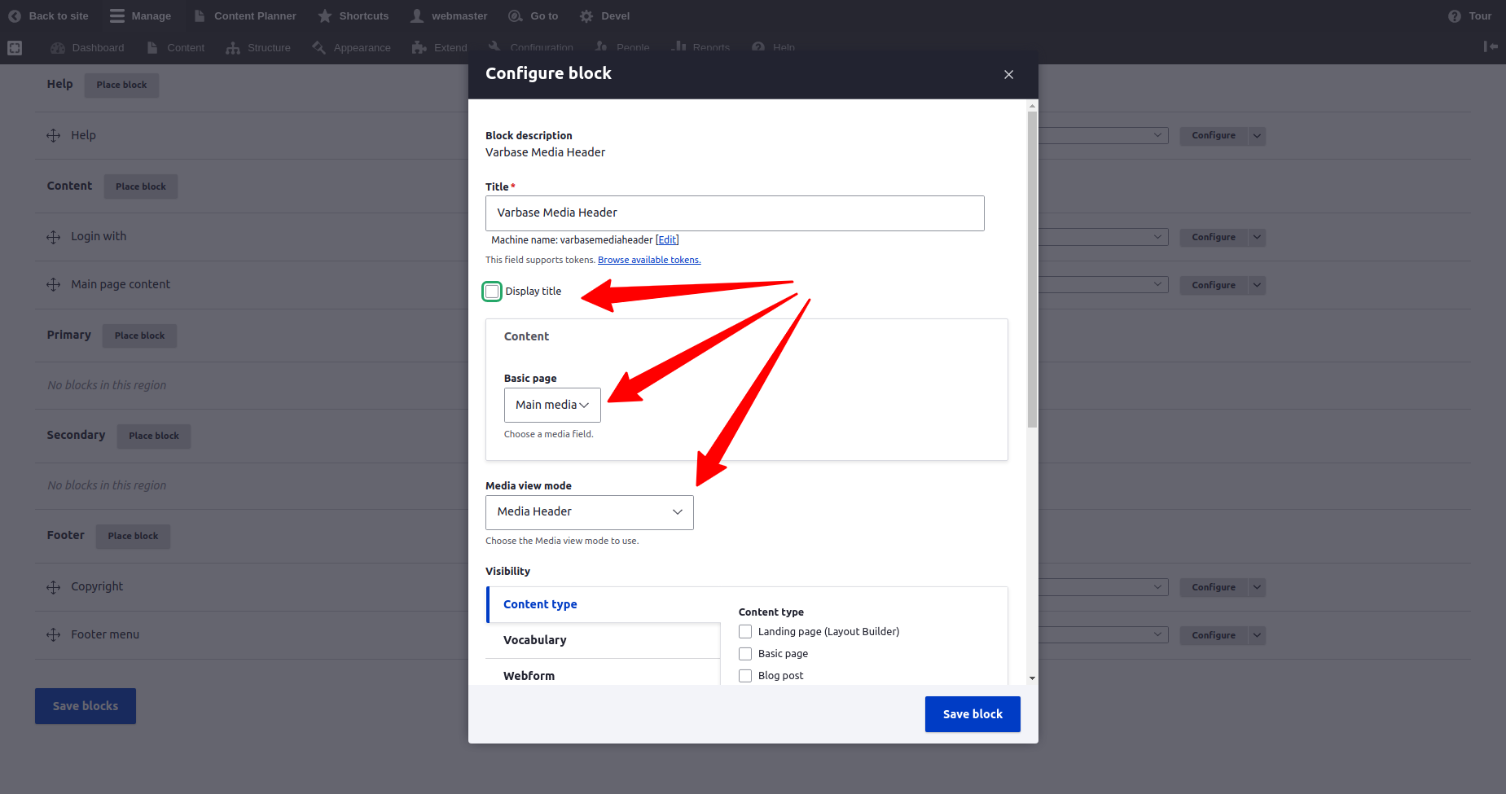
Task: Check the Basic page content type
Action: 745,654
